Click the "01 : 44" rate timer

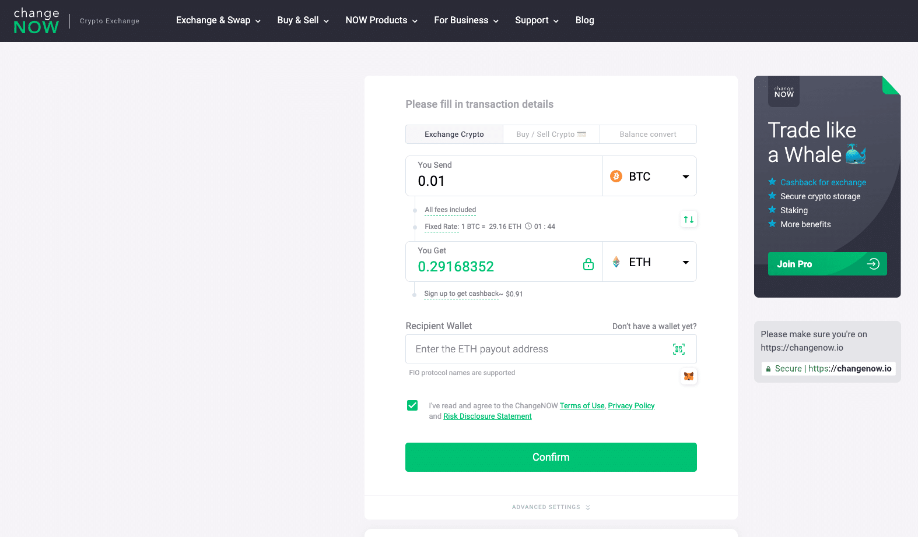click(x=545, y=227)
